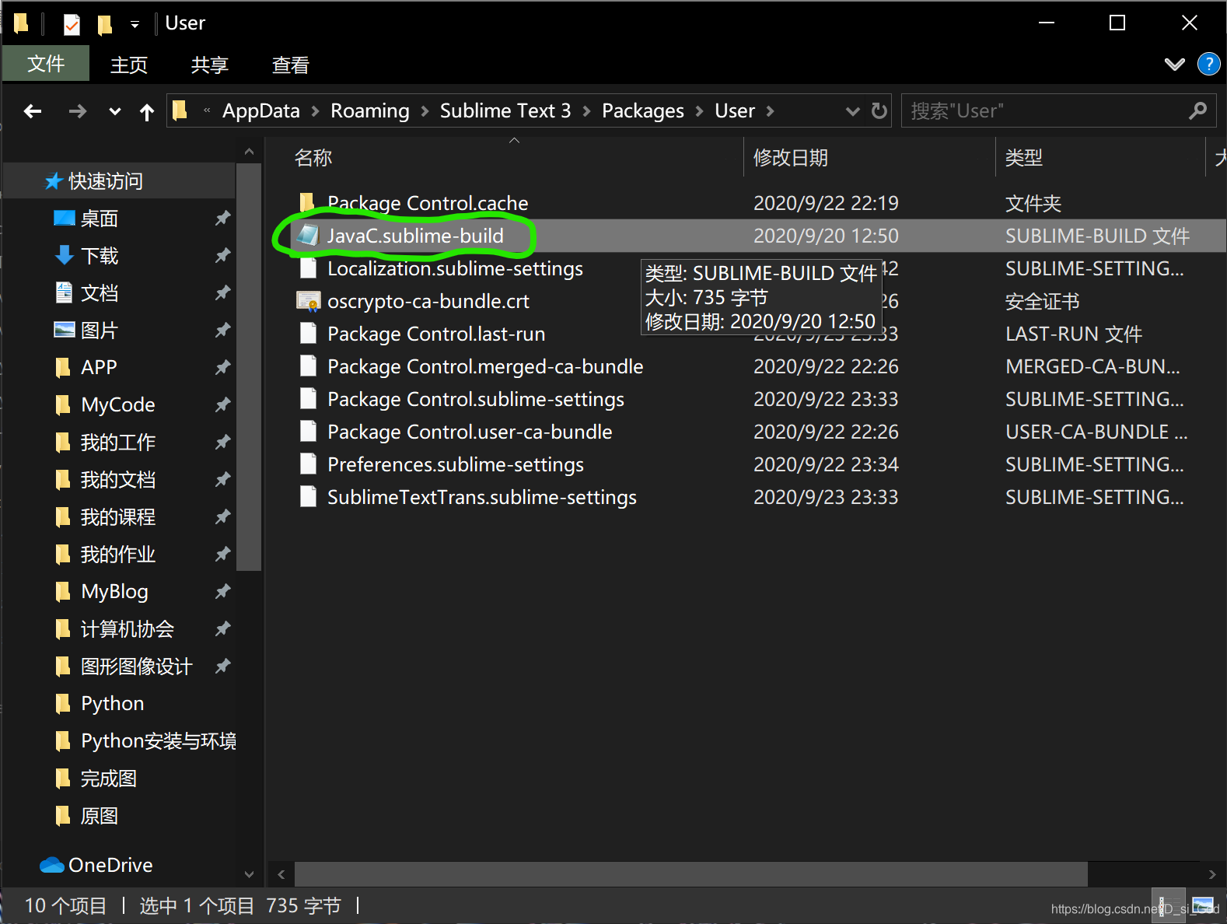Screen dimensions: 1227x924
Task: Switch to large icons view in status bar
Action: click(1203, 905)
